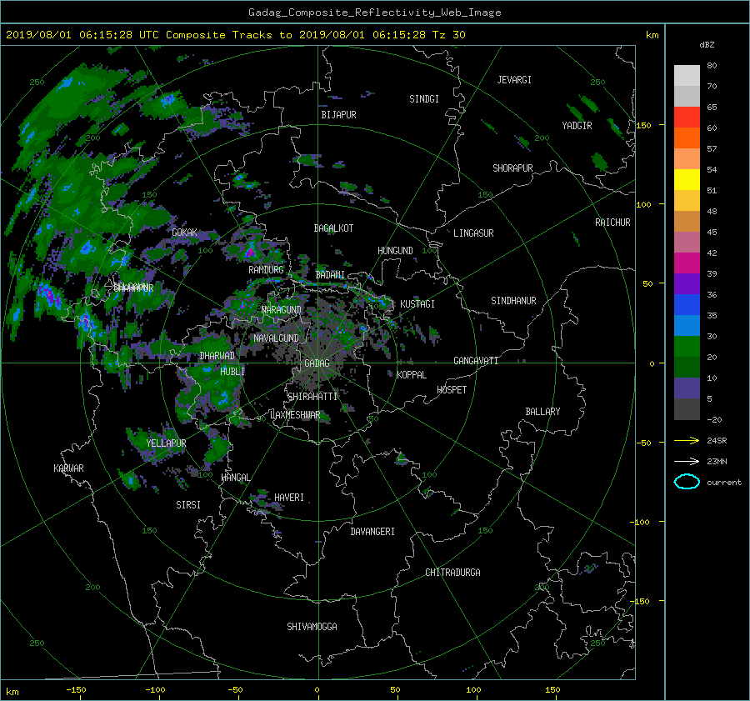Click the GADAG radar site label
The width and height of the screenshot is (750, 701).
point(317,363)
